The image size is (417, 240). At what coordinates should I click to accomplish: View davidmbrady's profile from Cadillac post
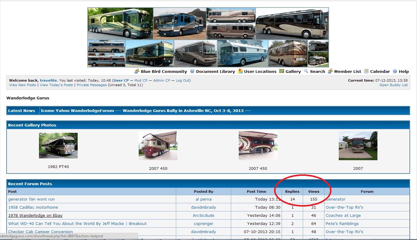tap(203, 207)
